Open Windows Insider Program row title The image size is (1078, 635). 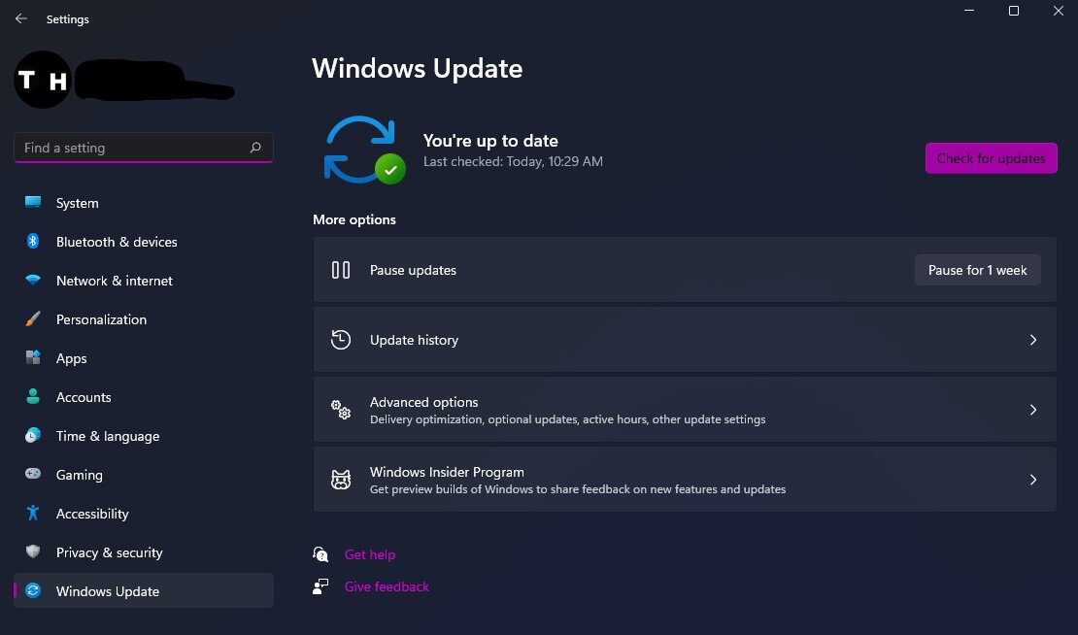pyautogui.click(x=447, y=472)
